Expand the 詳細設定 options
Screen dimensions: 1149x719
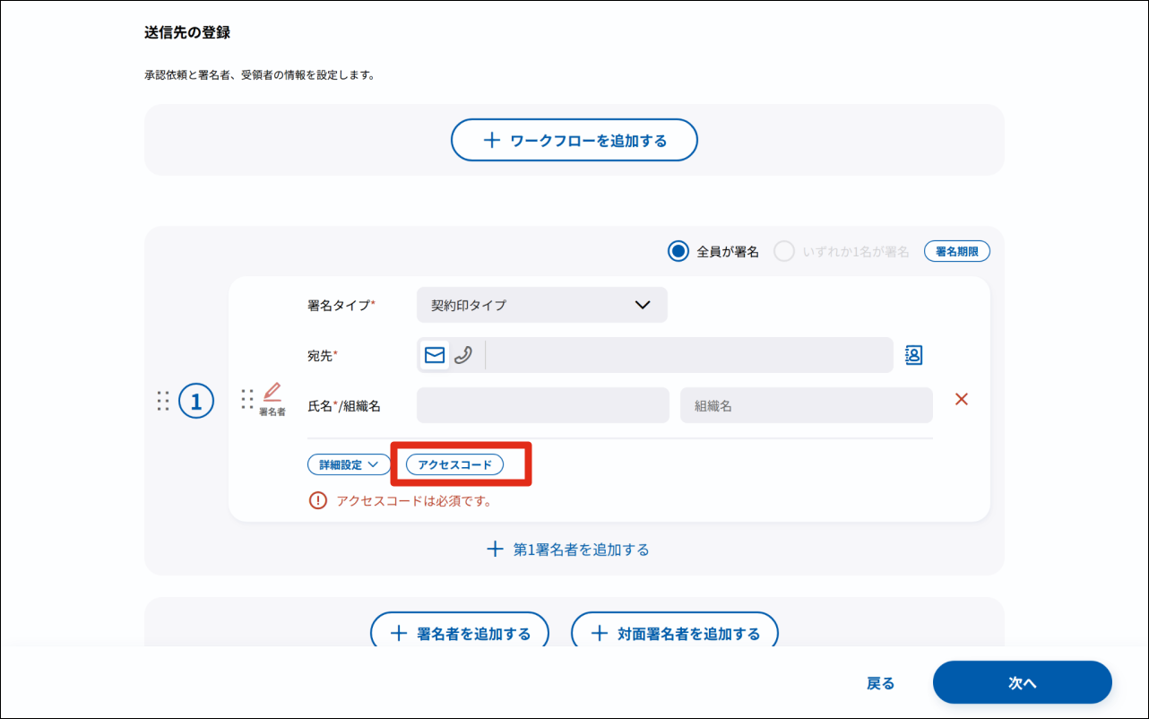pyautogui.click(x=348, y=464)
